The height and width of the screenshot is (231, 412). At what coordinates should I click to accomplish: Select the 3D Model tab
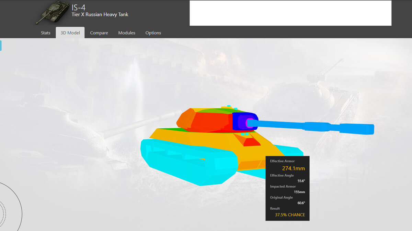click(x=70, y=33)
